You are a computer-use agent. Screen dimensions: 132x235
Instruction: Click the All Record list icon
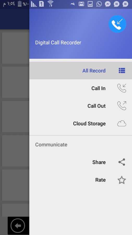[x=122, y=70]
